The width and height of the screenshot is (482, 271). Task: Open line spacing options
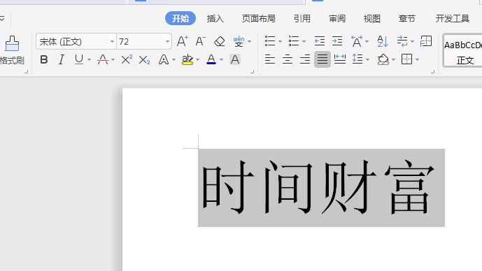coord(357,59)
